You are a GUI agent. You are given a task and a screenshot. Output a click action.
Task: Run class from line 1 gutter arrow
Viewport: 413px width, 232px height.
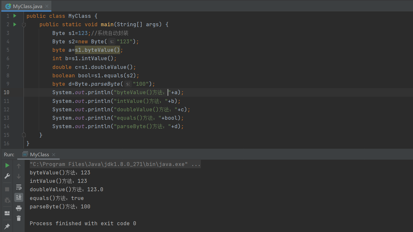point(15,16)
